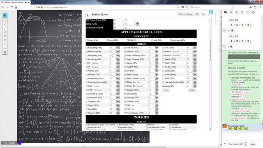Click Show to Players button
Image resolution: width=263 pixels, height=148 pixels.
click(185, 14)
